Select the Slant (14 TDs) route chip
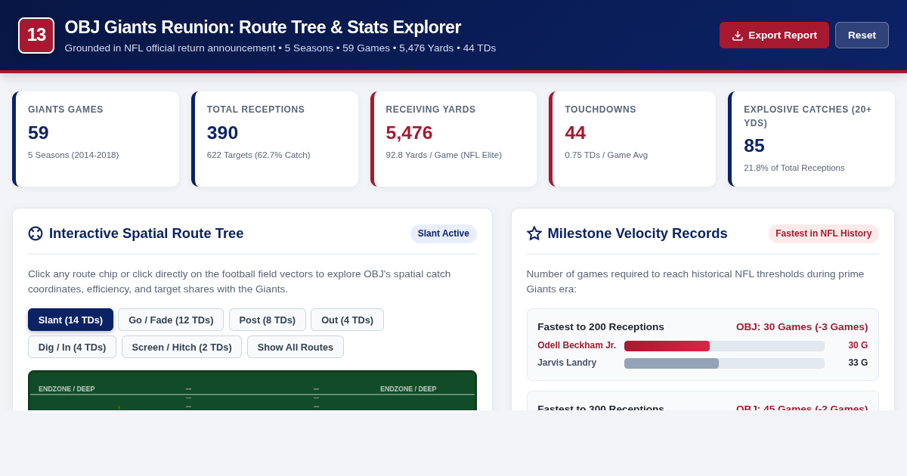The image size is (907, 476). tap(70, 320)
